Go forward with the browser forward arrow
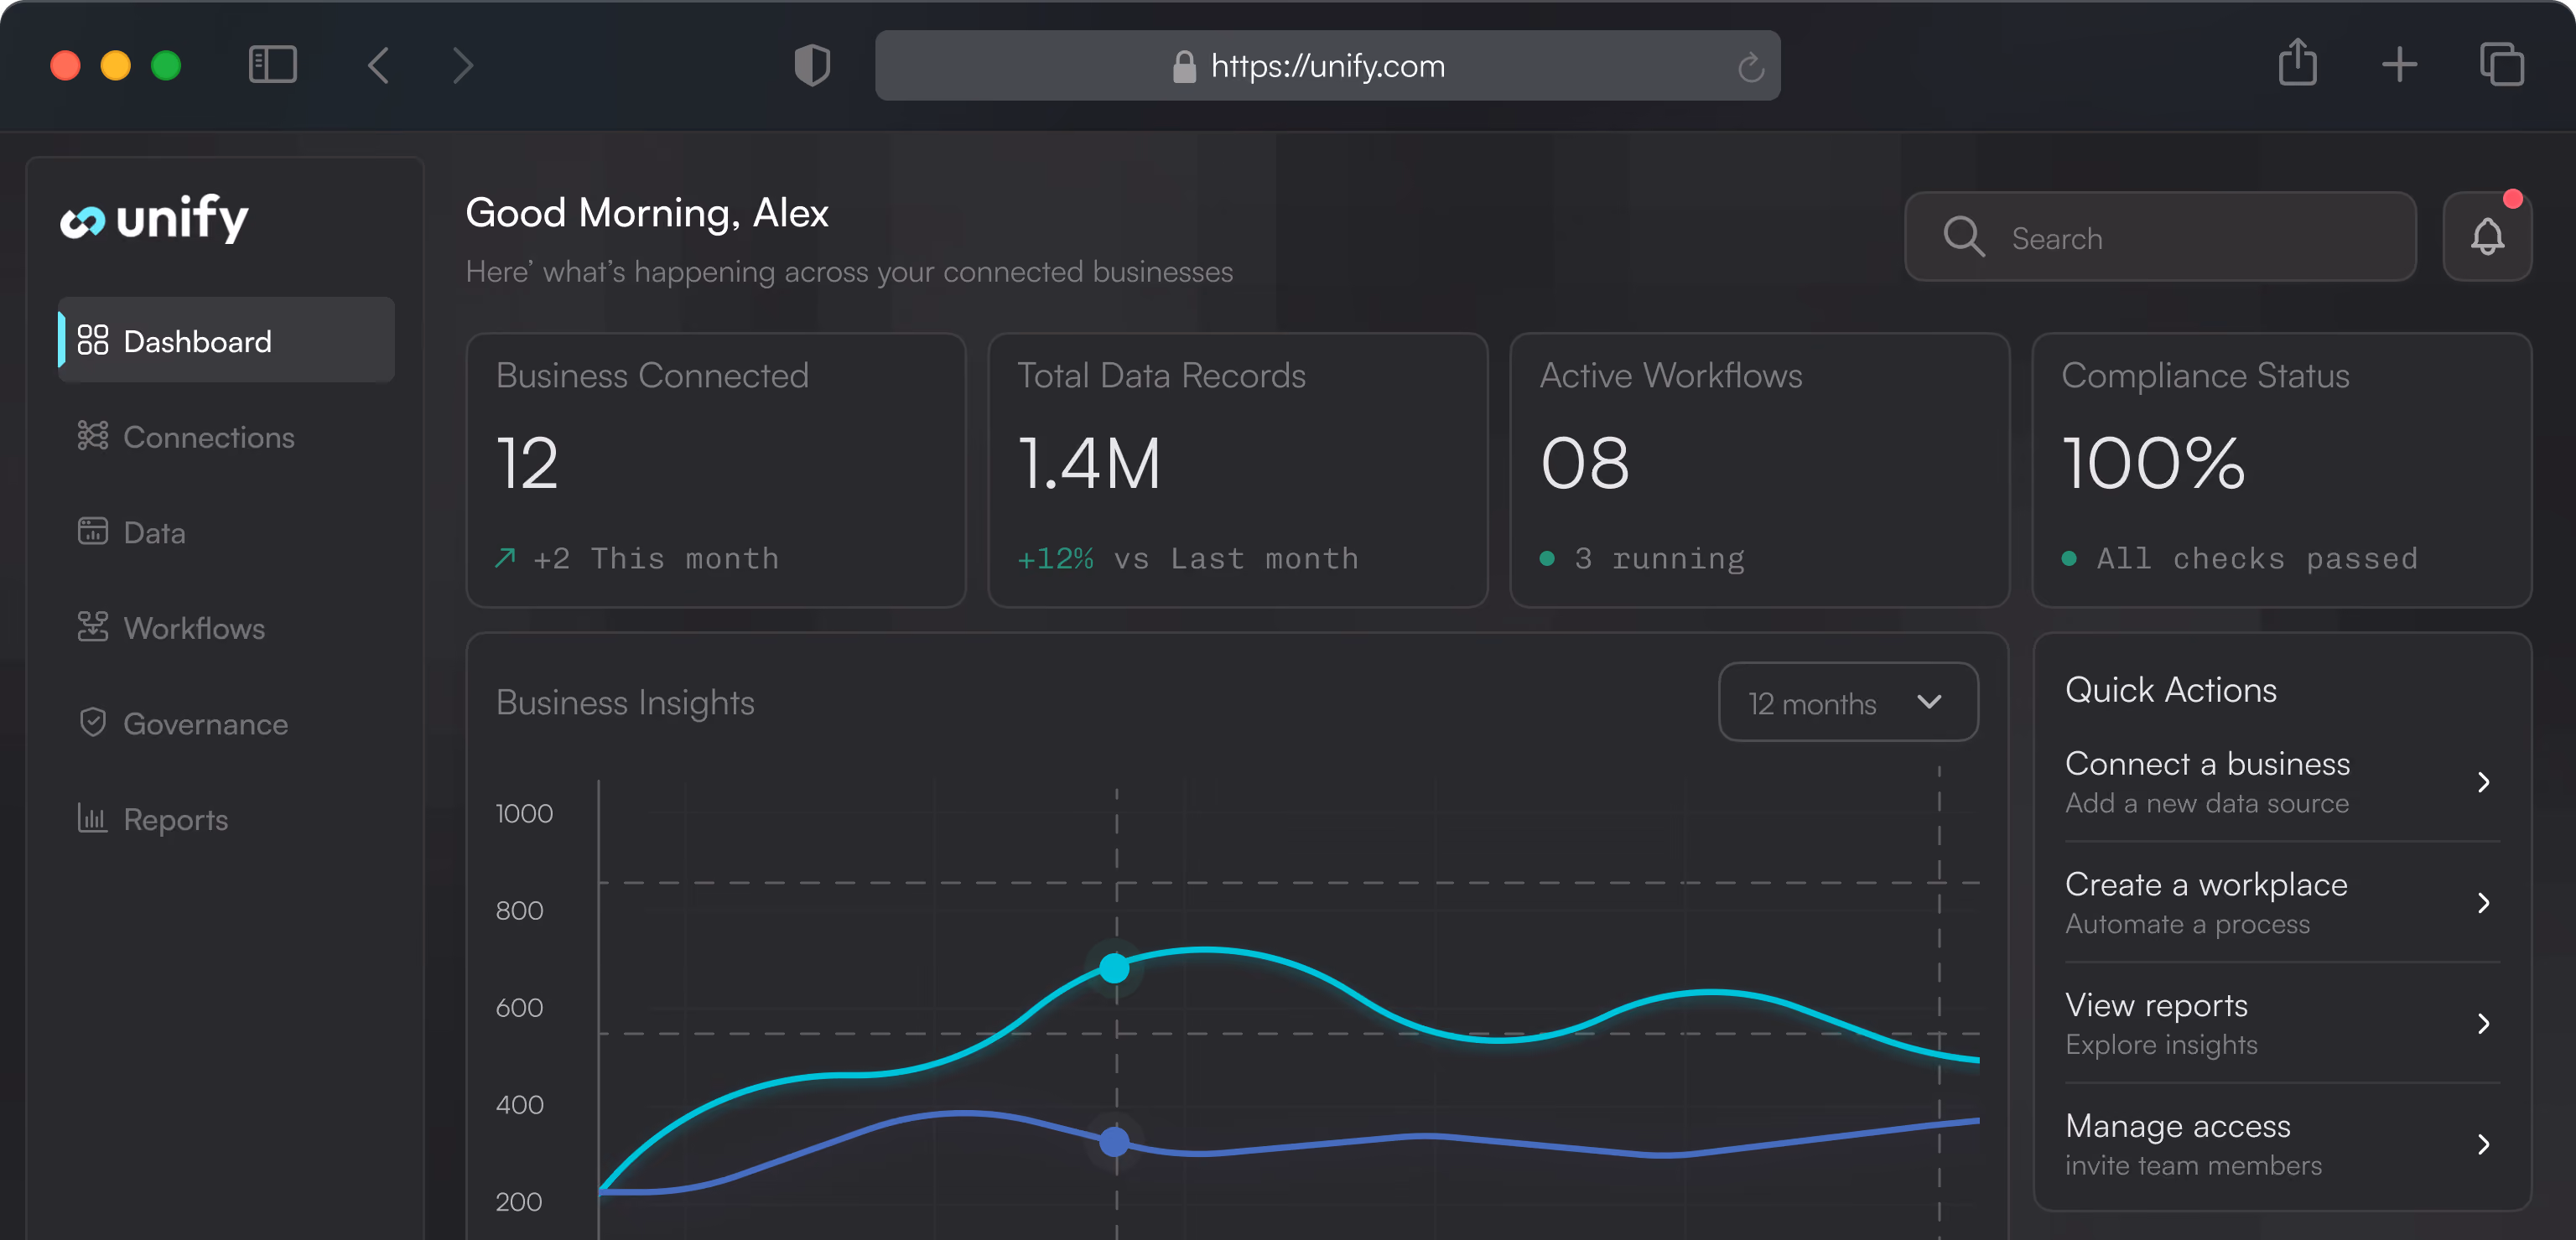The image size is (2576, 1240). 461,65
